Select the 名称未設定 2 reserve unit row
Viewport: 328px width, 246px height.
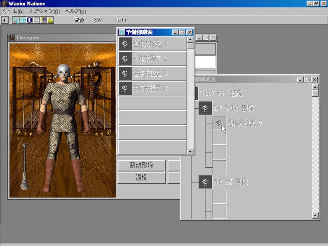tap(152, 59)
